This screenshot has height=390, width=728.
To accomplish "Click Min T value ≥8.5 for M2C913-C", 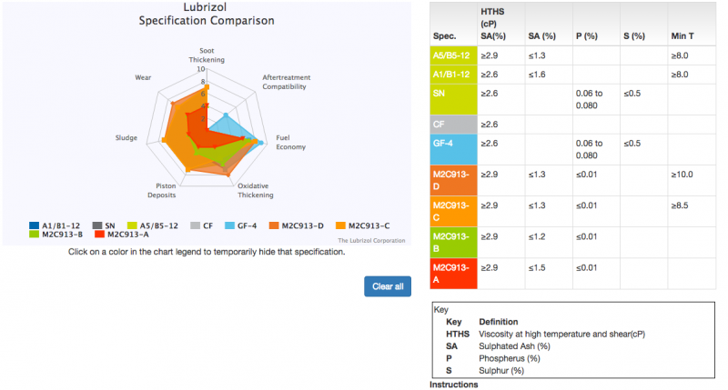I will point(680,205).
